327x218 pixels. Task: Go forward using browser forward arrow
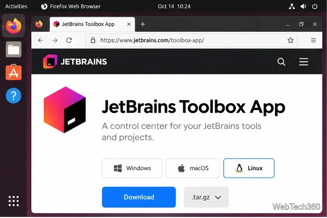coord(54,40)
